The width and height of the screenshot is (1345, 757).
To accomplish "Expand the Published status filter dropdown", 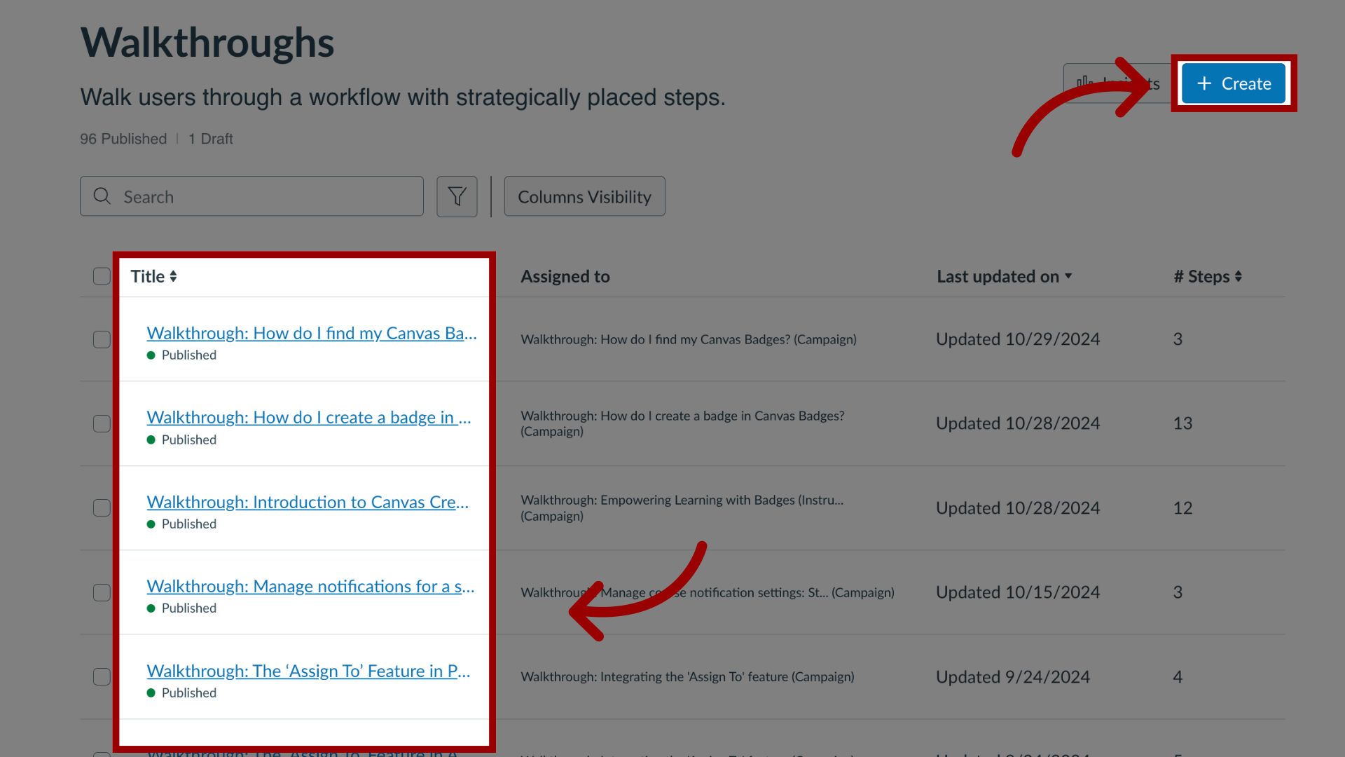I will [x=457, y=196].
